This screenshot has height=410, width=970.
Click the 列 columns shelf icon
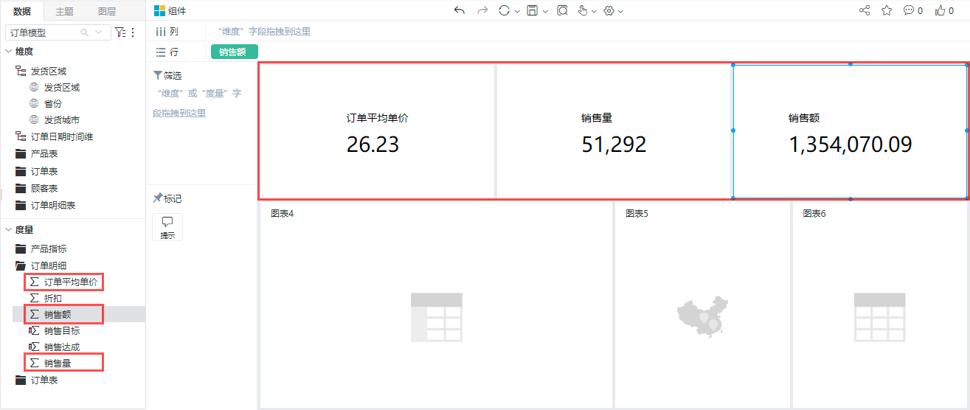[x=160, y=32]
